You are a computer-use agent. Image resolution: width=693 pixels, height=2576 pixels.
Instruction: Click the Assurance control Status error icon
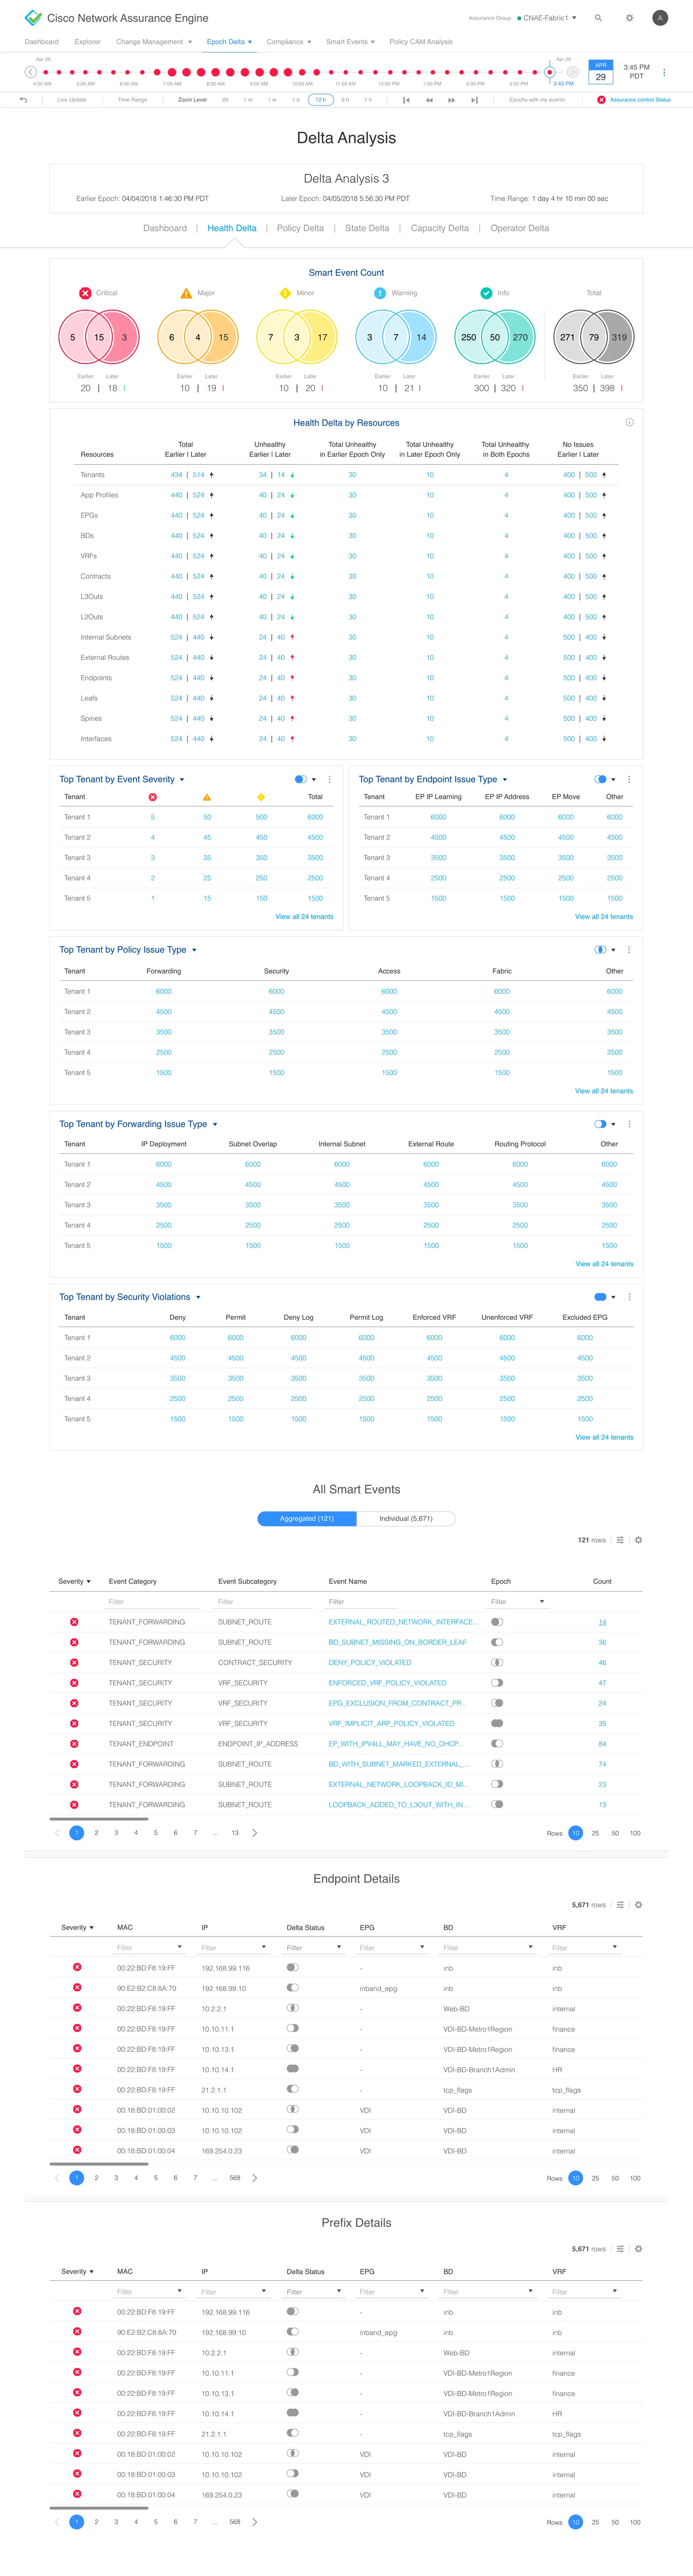(x=601, y=100)
